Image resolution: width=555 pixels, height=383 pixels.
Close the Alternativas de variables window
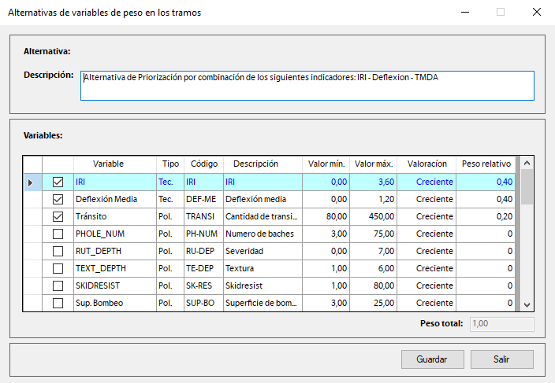pos(536,13)
